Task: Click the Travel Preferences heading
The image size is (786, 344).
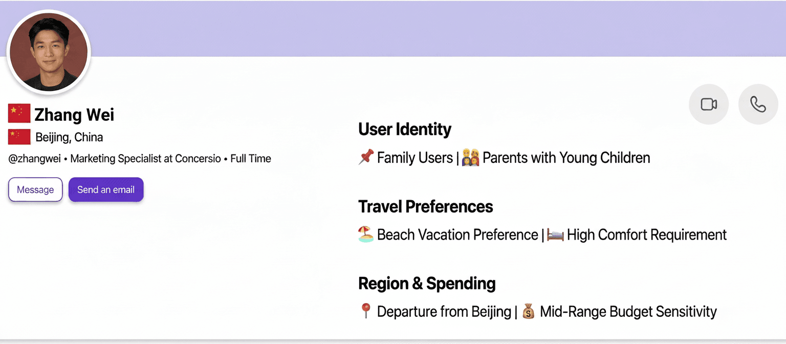Action: [426, 206]
